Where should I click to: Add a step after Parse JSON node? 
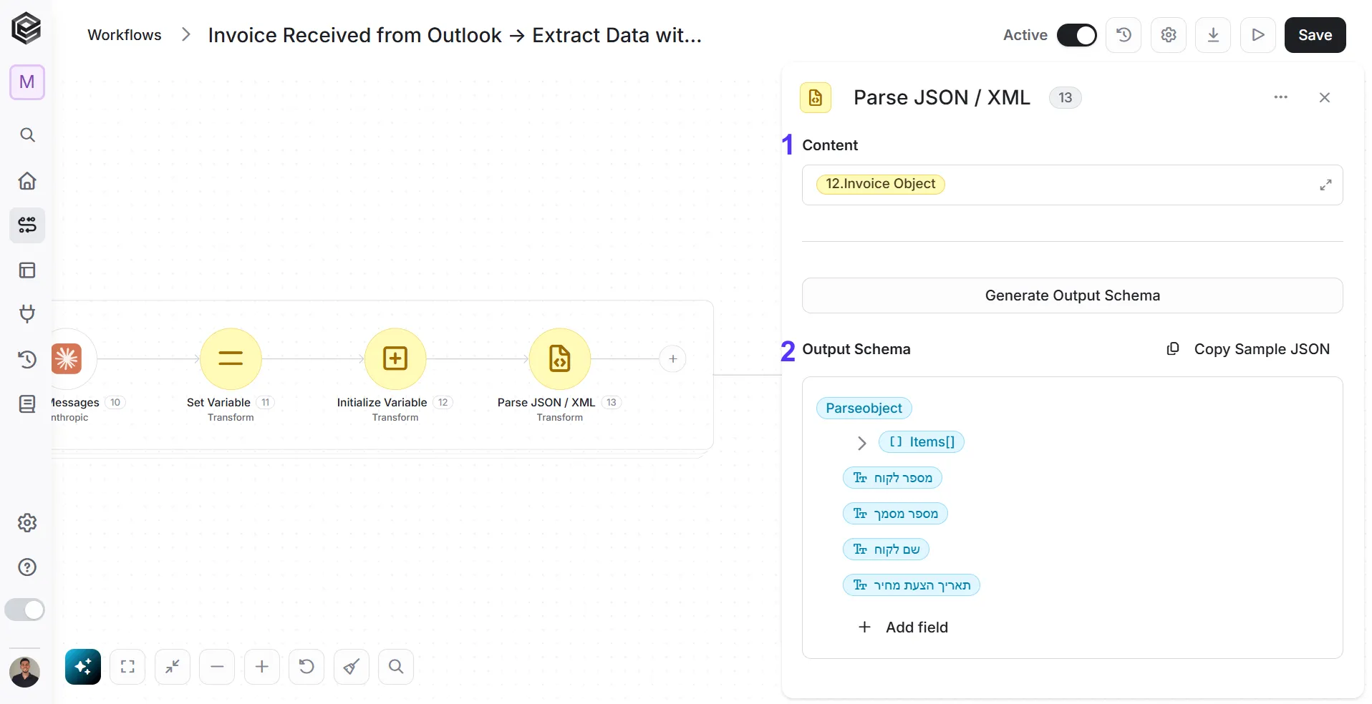point(673,359)
